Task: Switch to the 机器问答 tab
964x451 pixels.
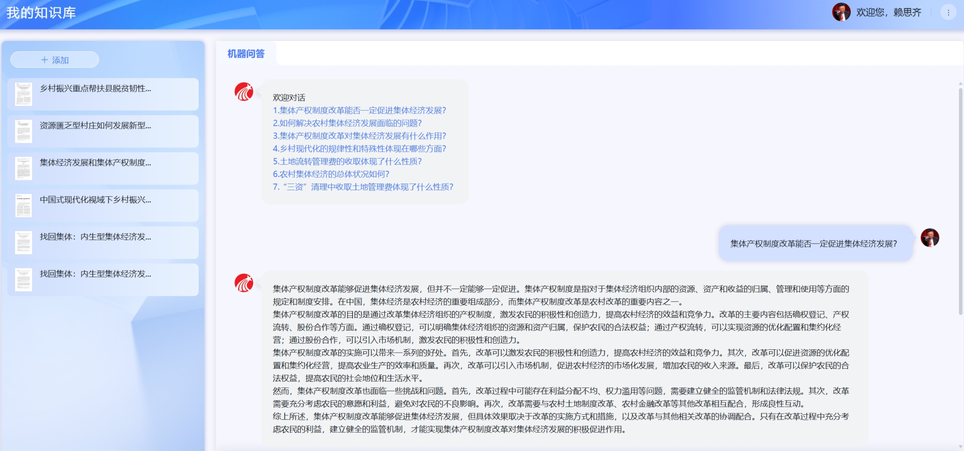Action: 246,54
